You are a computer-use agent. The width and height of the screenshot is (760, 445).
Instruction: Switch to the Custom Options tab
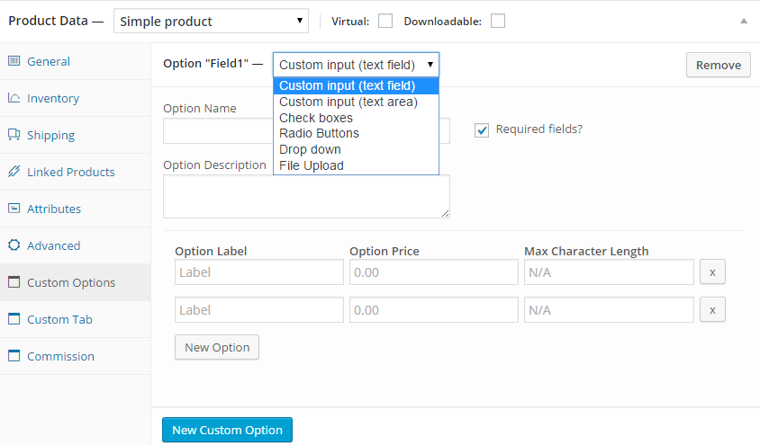point(71,282)
